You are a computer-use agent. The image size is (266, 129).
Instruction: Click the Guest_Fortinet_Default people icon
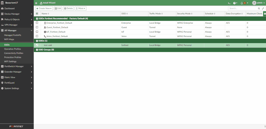click(x=45, y=27)
